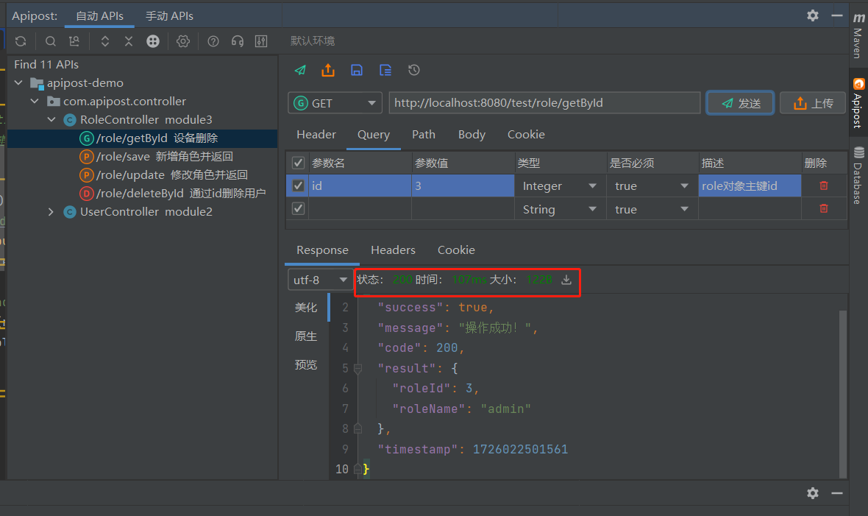Open the GET method dropdown
The image size is (868, 516).
(335, 103)
